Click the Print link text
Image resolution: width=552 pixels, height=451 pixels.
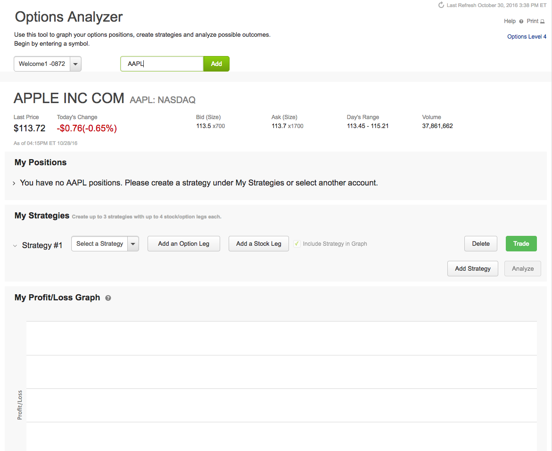coord(532,21)
